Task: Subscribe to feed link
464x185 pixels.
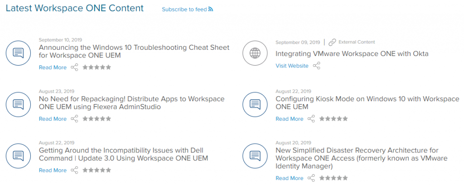Action: tap(184, 9)
